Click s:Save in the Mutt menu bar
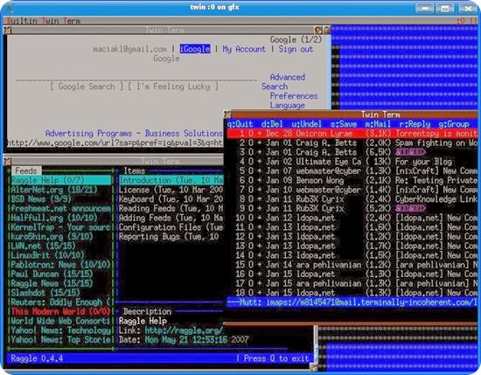This screenshot has height=375, width=481. [344, 124]
